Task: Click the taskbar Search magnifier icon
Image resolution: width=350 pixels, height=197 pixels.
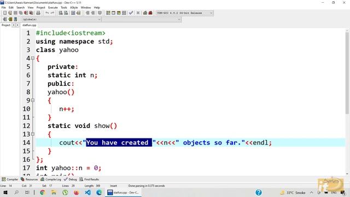Action: click(16, 192)
